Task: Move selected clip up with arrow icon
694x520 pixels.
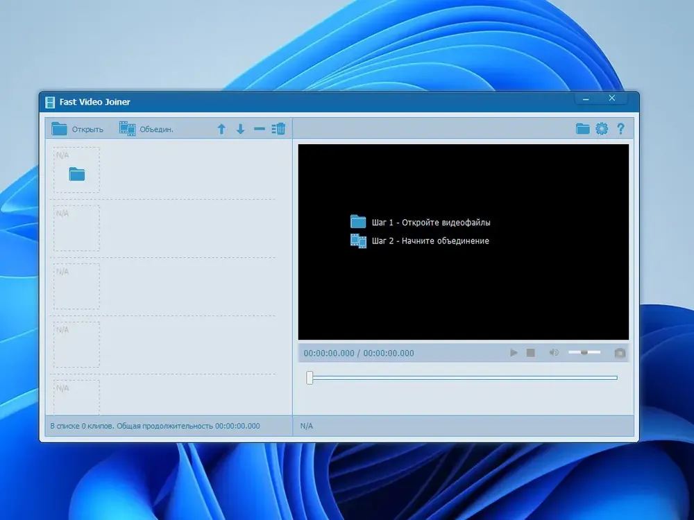Action: (x=222, y=129)
